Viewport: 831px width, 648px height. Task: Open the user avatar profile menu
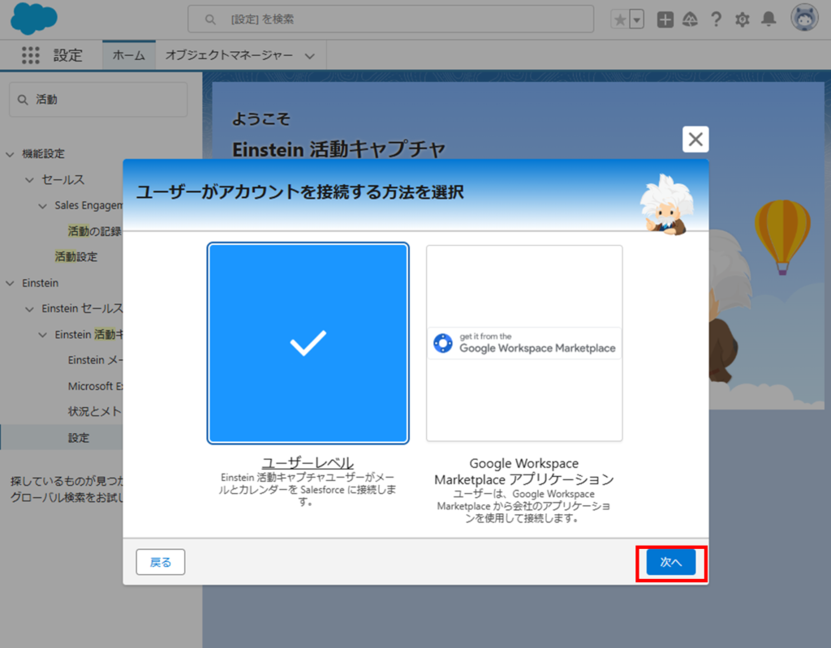[x=804, y=18]
